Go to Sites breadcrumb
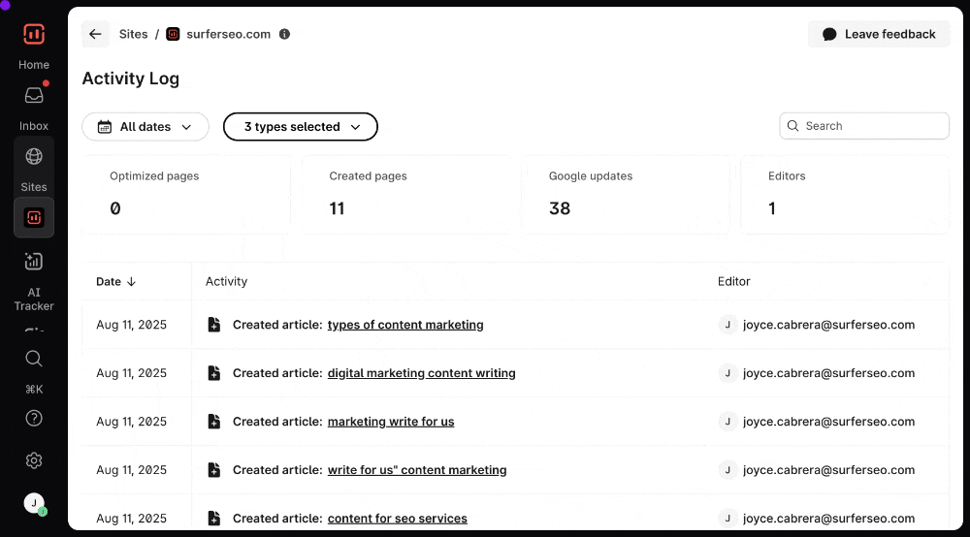 tap(134, 34)
